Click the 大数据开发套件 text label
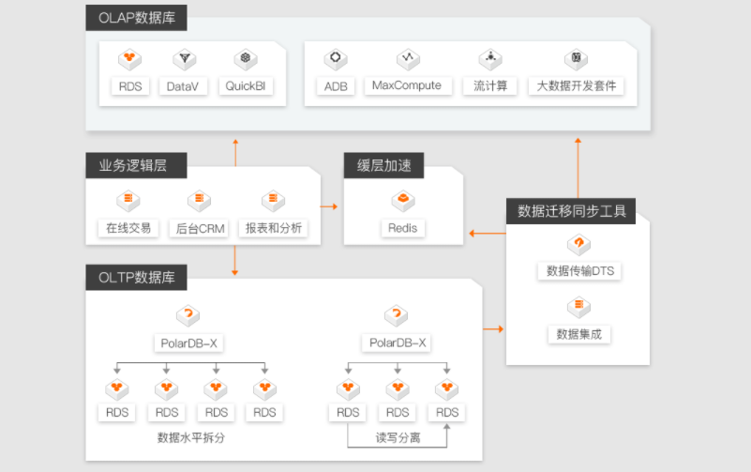751x472 pixels. 577,85
